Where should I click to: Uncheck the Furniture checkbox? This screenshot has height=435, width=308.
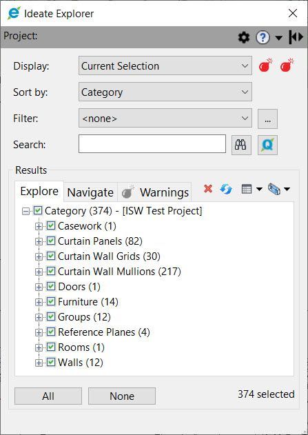coord(51,301)
